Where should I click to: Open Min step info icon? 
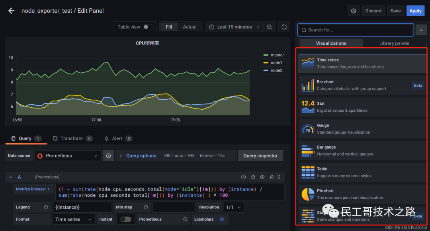[146, 207]
